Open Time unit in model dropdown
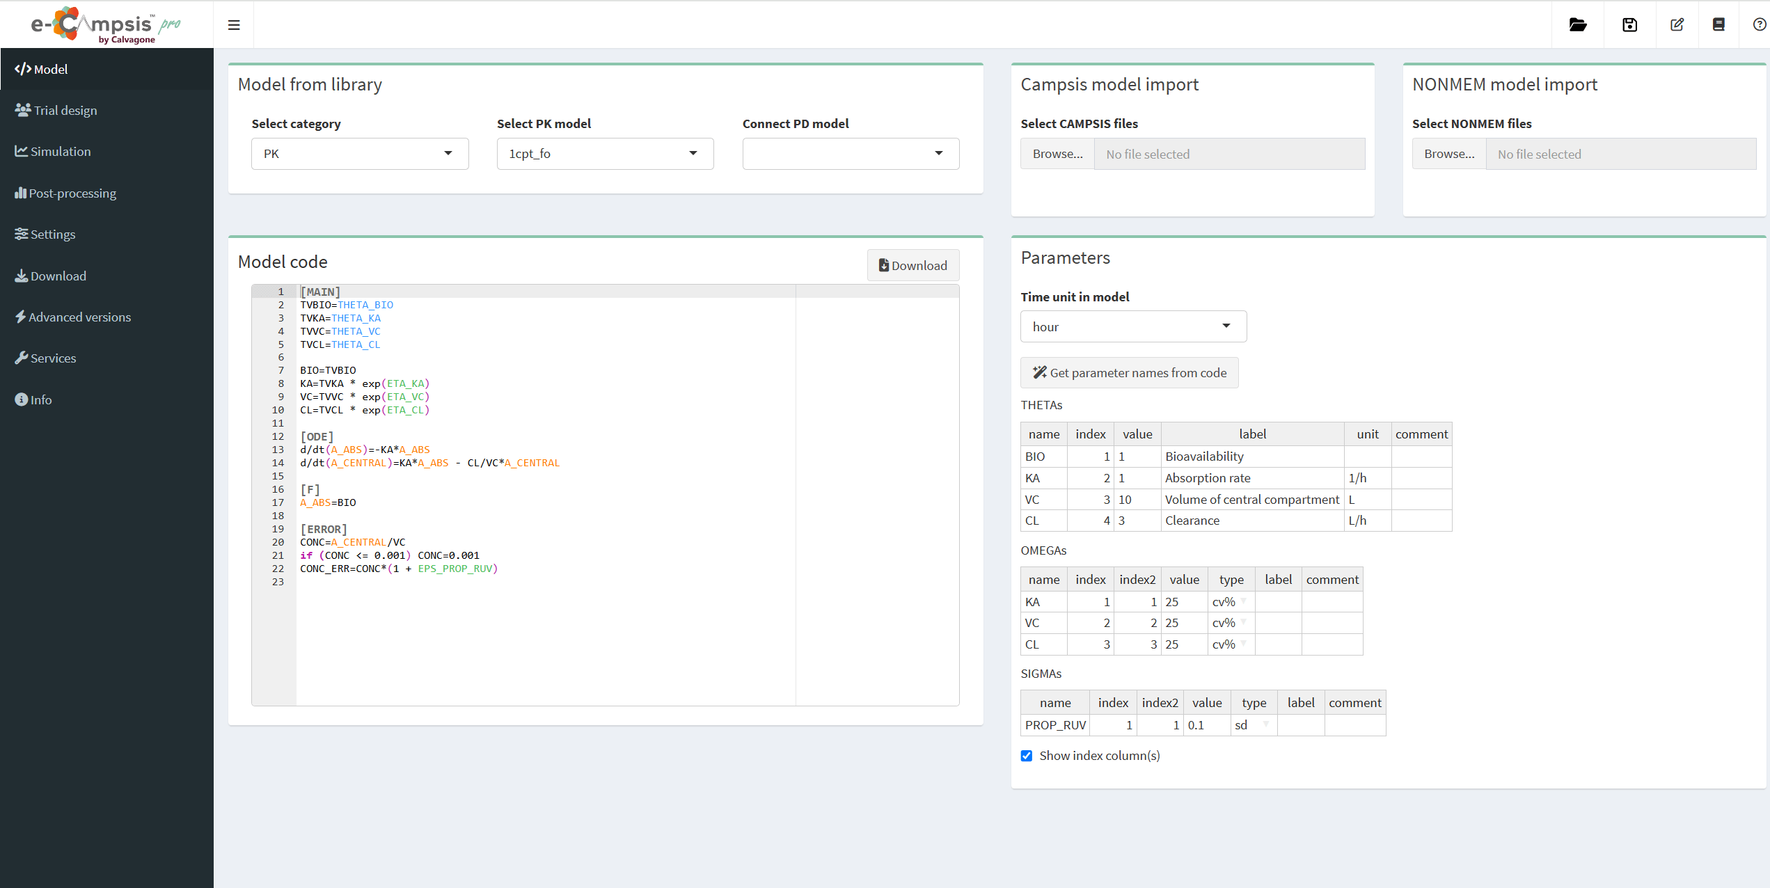 [x=1132, y=326]
